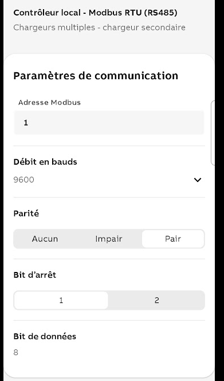
Task: Click the data bits value 8
Action: click(16, 352)
